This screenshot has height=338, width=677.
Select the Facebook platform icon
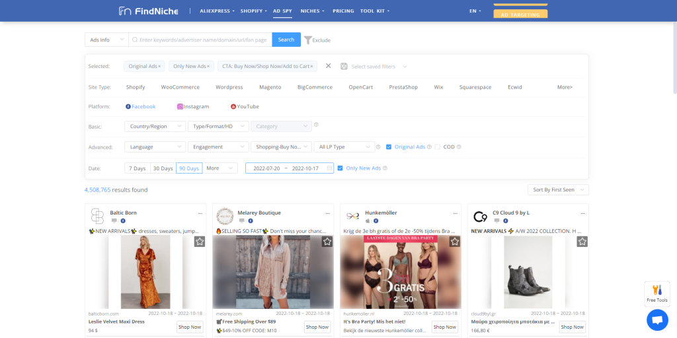point(128,106)
